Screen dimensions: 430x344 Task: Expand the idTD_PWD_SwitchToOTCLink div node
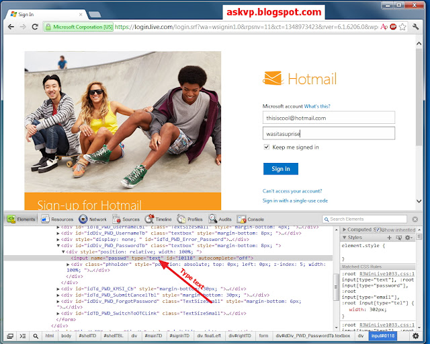(x=58, y=314)
